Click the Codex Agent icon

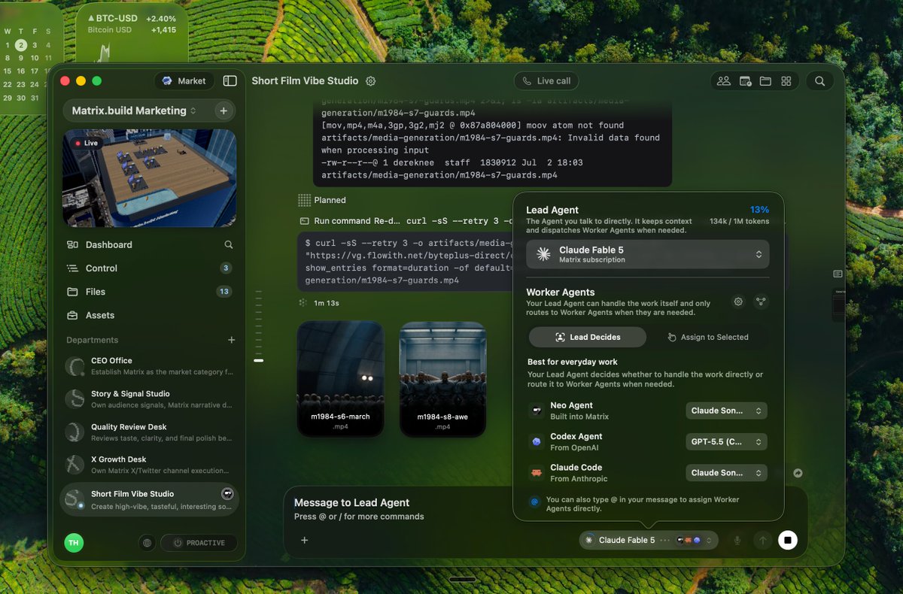[x=537, y=441]
